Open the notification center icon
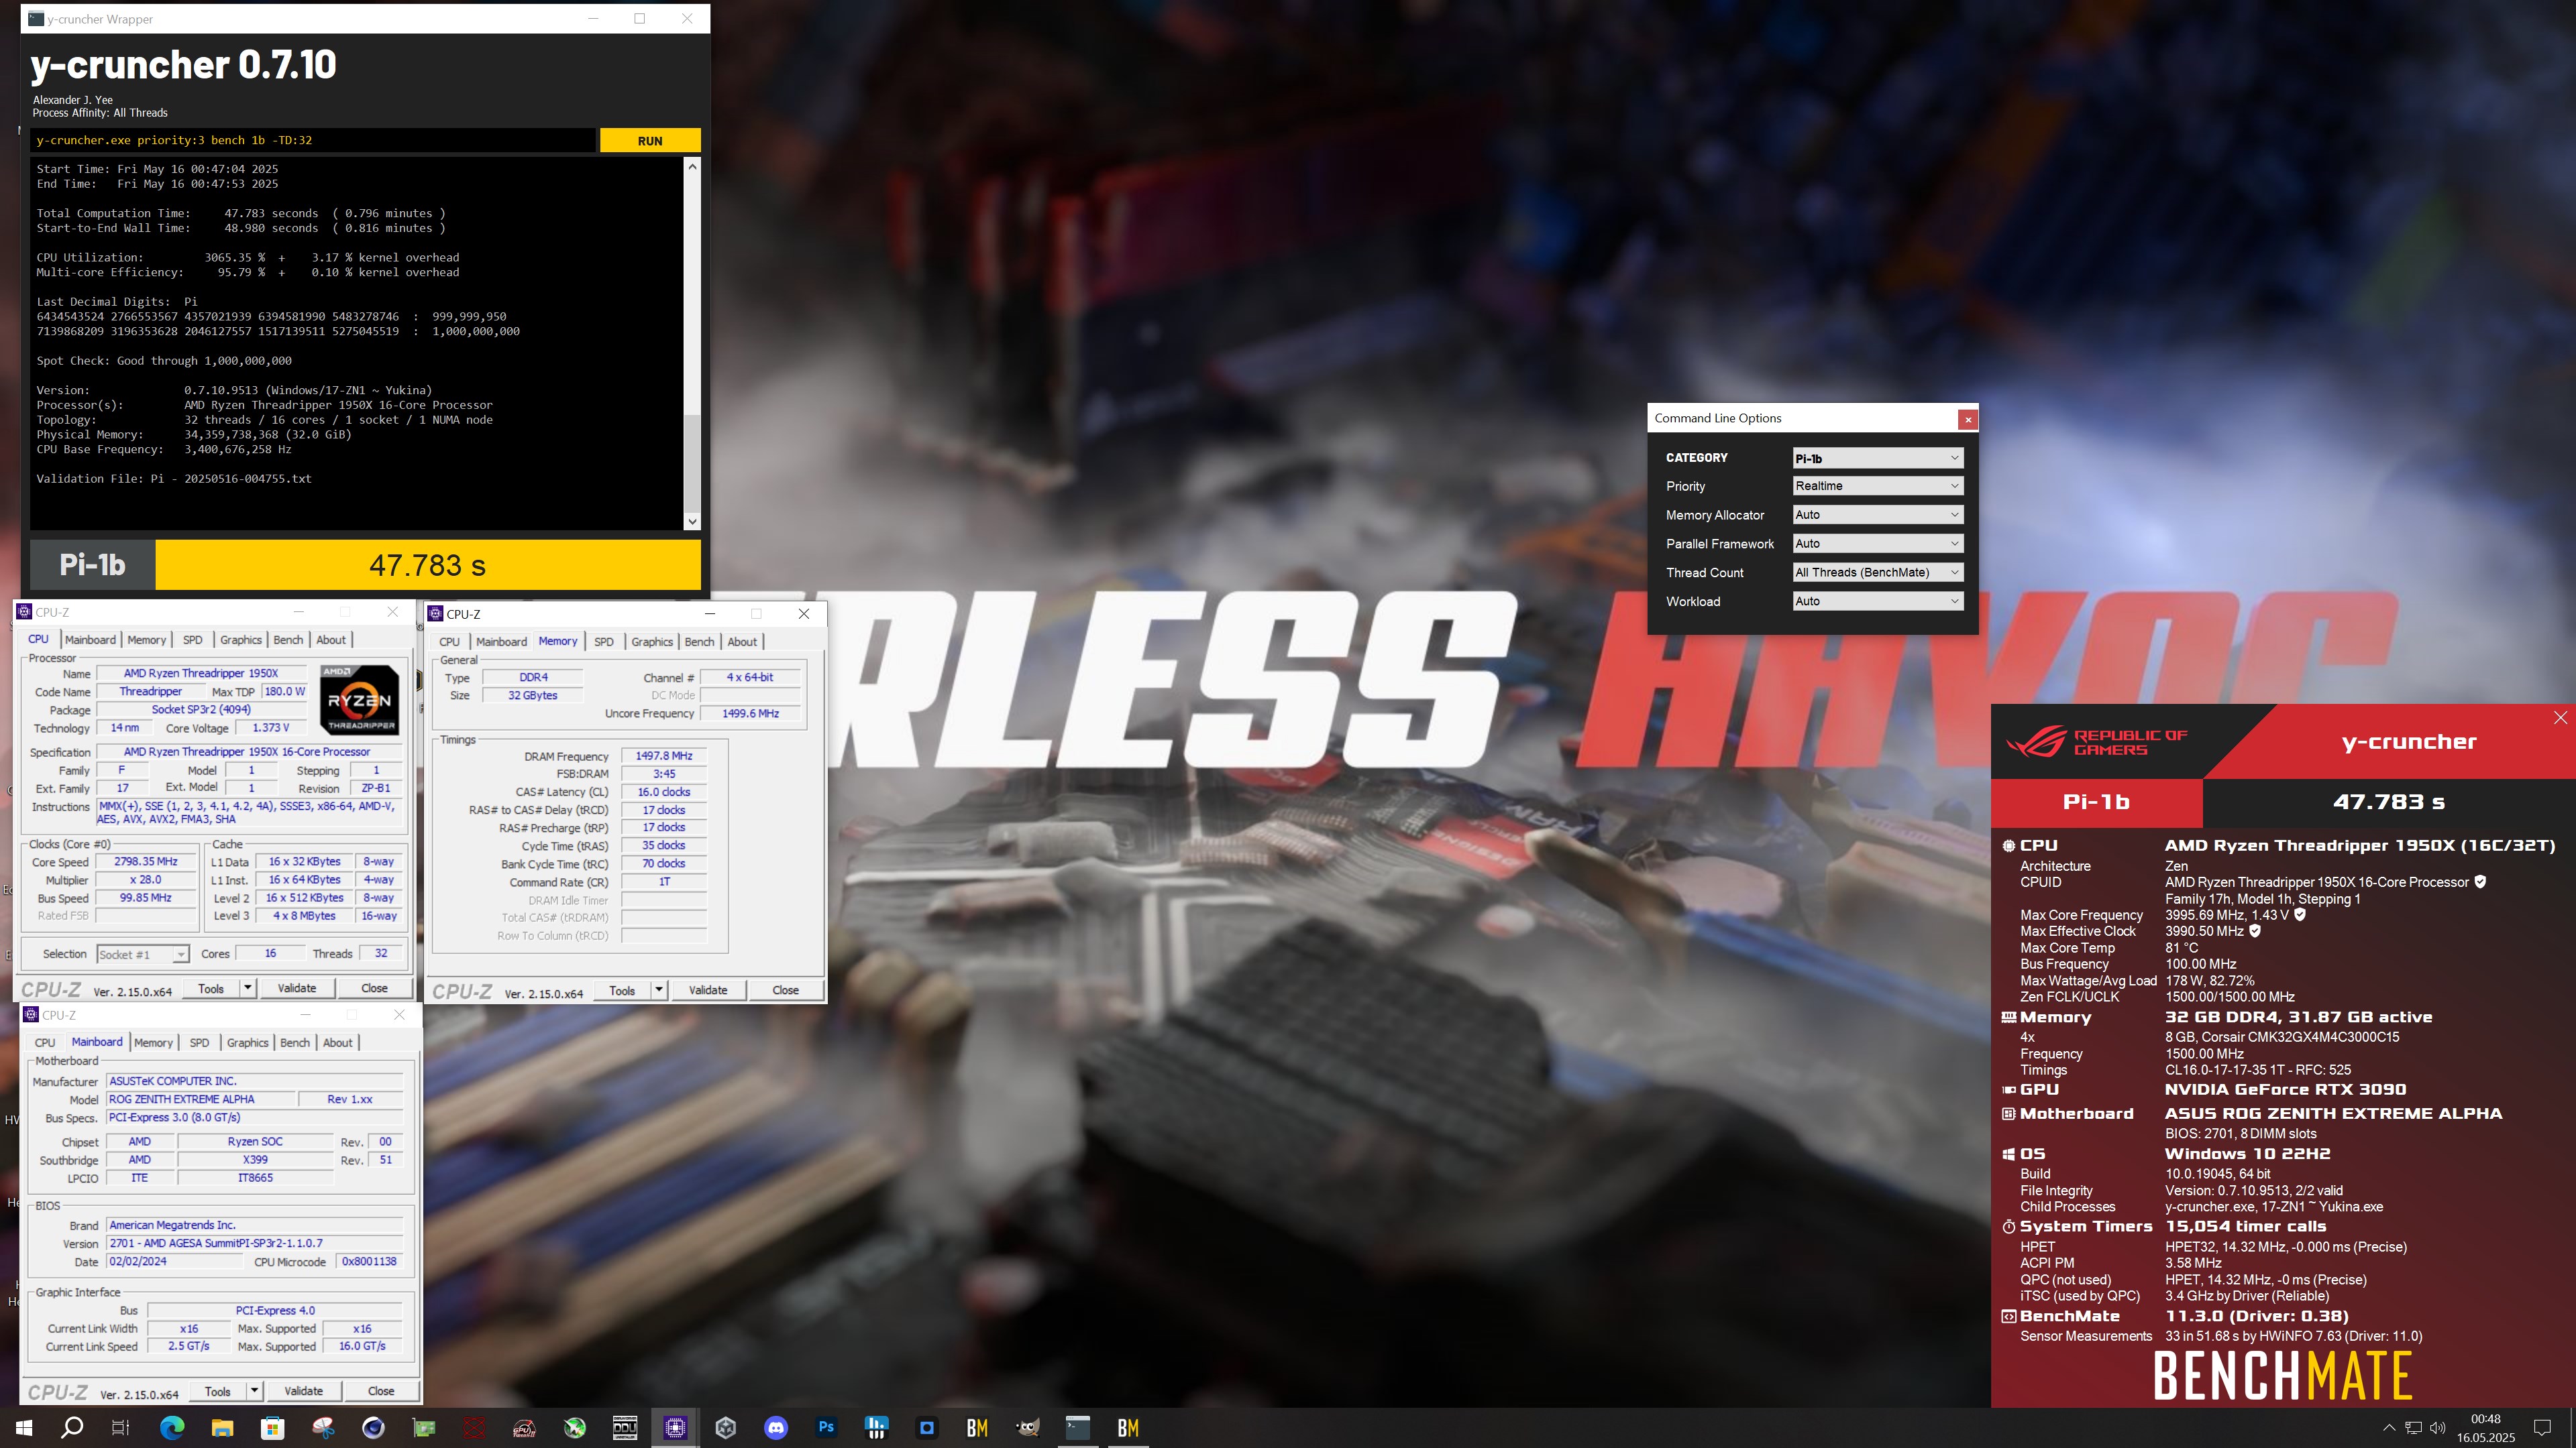Image resolution: width=2576 pixels, height=1448 pixels. coord(2543,1428)
